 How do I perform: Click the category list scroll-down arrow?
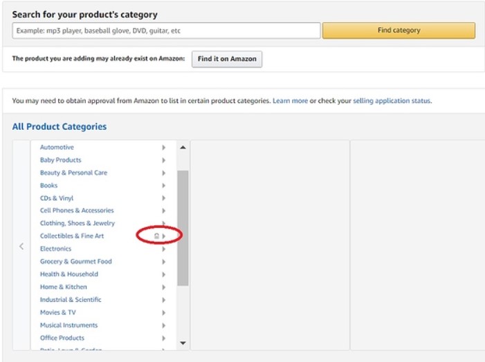(x=183, y=343)
